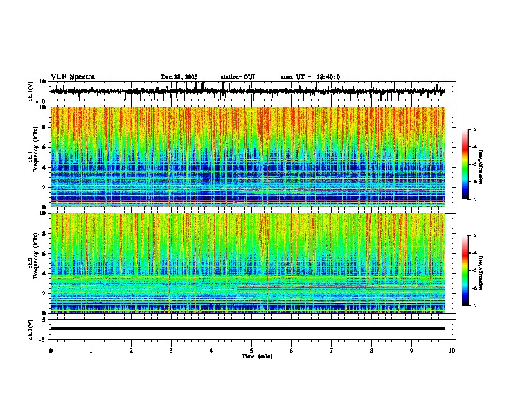Click the ch.3 flat black voltage trace
Image resolution: width=509 pixels, height=393 pixels.
click(248, 329)
